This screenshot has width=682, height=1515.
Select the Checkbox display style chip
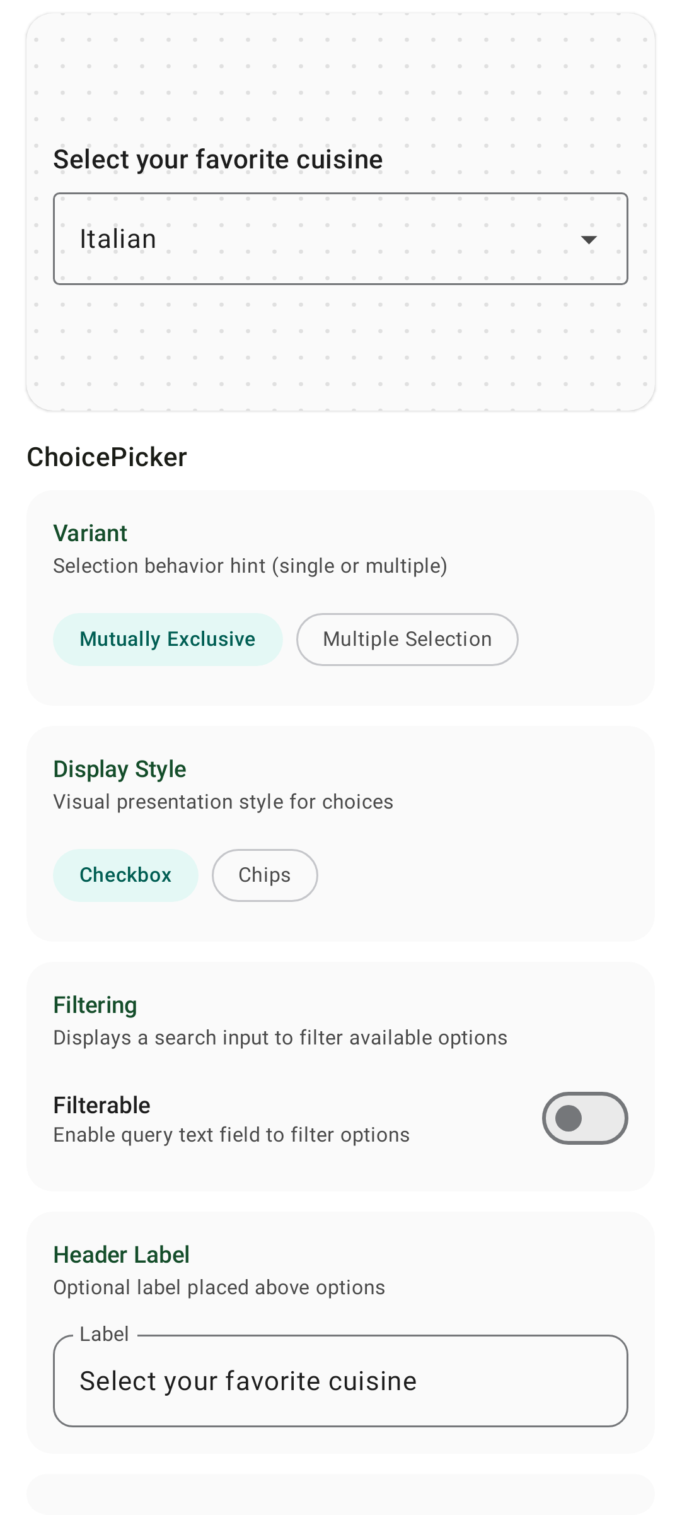[x=125, y=875]
